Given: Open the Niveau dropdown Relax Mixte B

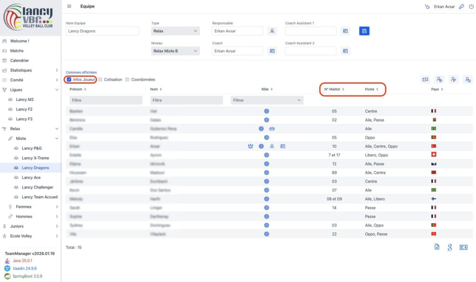Looking at the screenshot, I should pos(175,51).
